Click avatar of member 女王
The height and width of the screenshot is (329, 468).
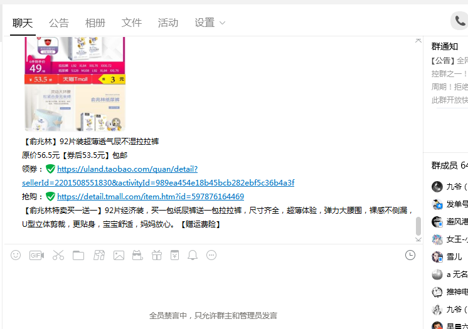(437, 239)
